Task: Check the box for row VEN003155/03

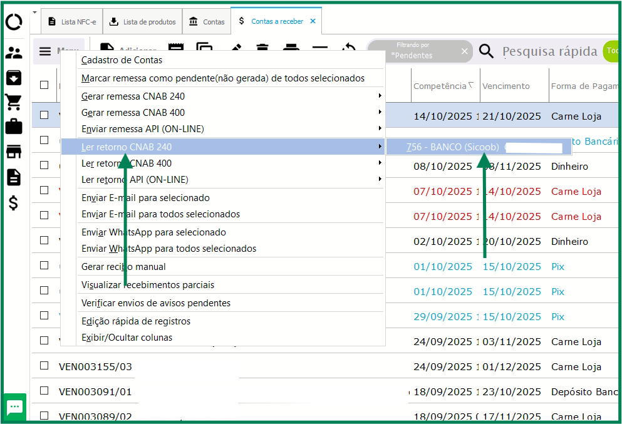Action: (44, 366)
